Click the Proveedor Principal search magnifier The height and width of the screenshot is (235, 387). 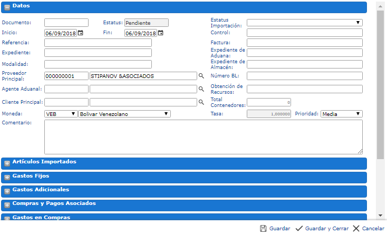[x=201, y=76]
